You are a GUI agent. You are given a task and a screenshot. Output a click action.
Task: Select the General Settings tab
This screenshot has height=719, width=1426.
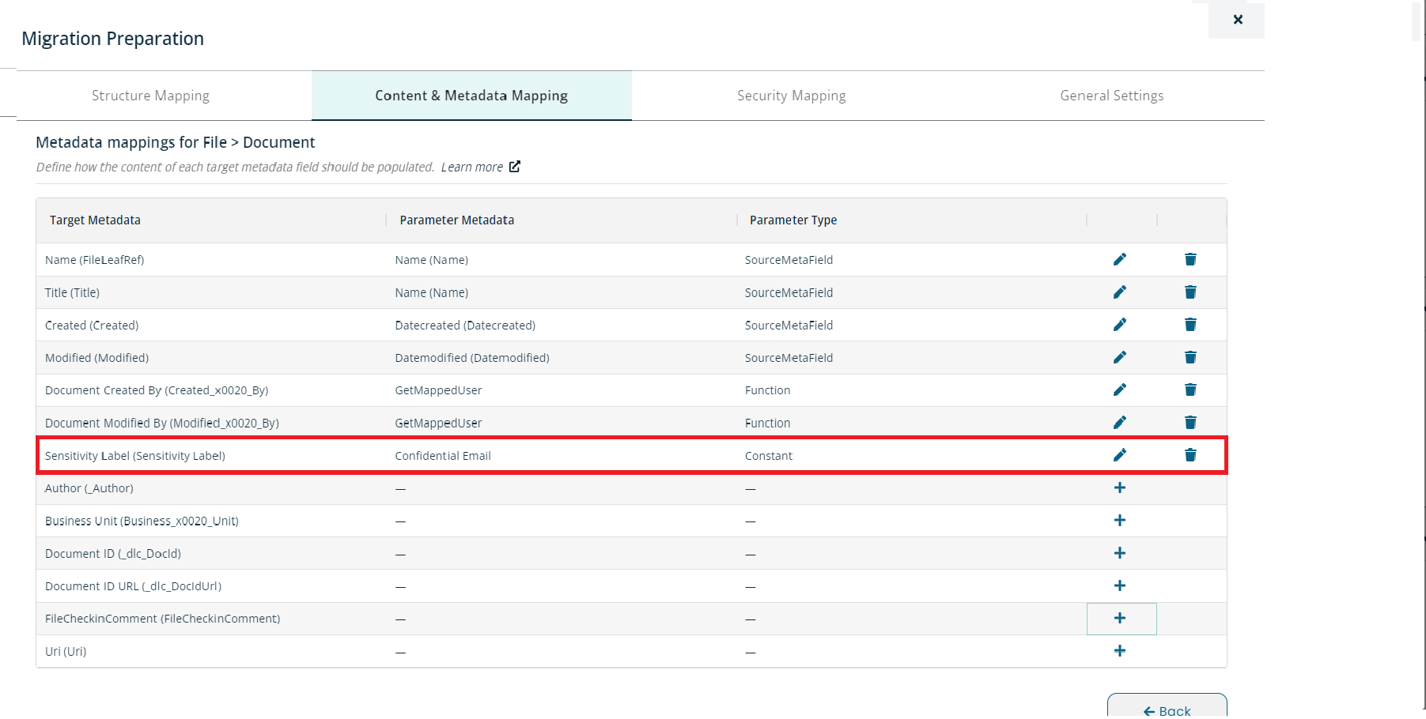[1110, 95]
